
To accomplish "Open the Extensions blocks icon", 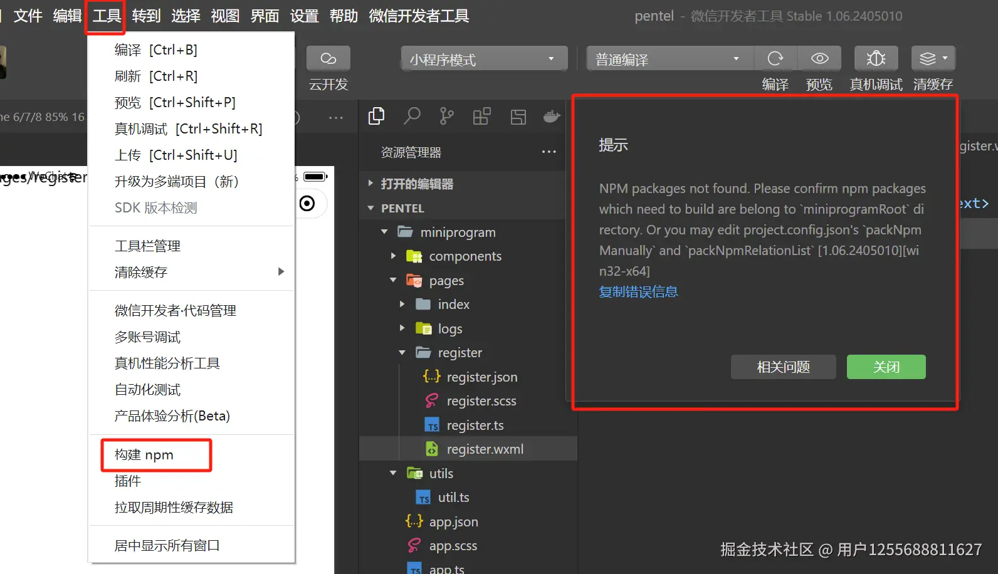I will tap(481, 117).
